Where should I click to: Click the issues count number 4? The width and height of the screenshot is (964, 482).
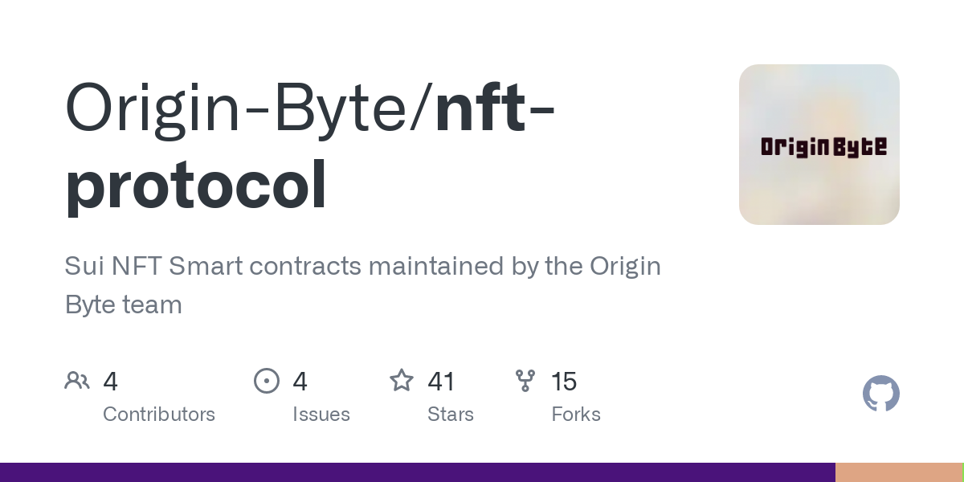(300, 382)
